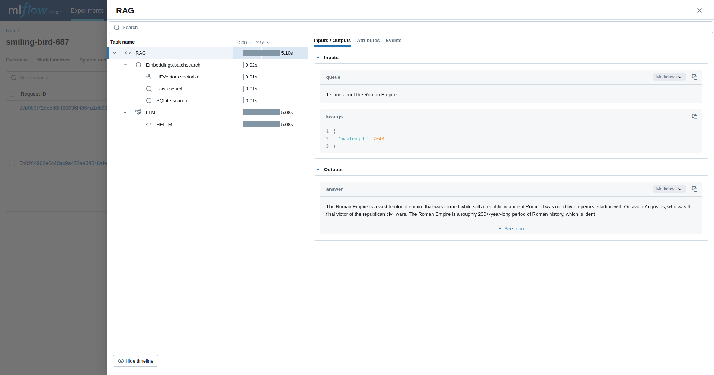Click the Hide timeline button
The width and height of the screenshot is (714, 375).
135,360
